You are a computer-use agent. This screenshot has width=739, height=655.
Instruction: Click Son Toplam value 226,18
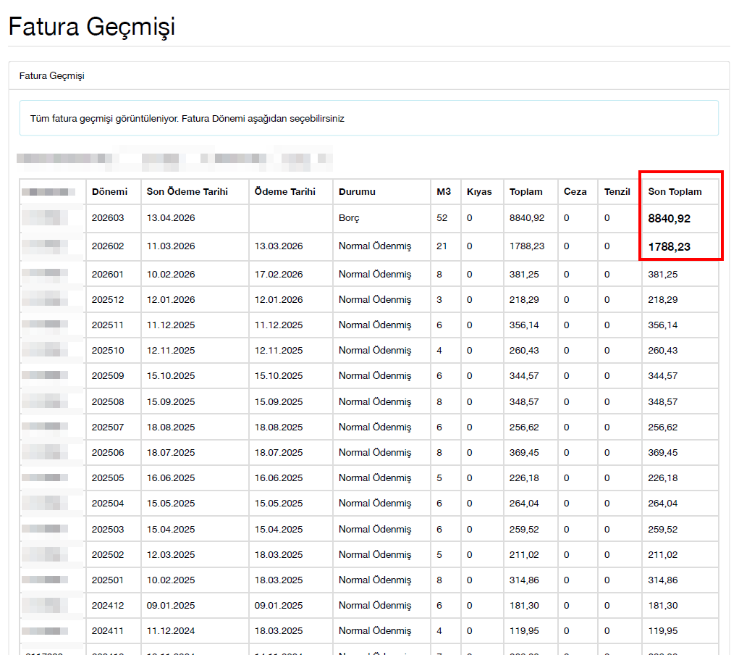click(663, 478)
